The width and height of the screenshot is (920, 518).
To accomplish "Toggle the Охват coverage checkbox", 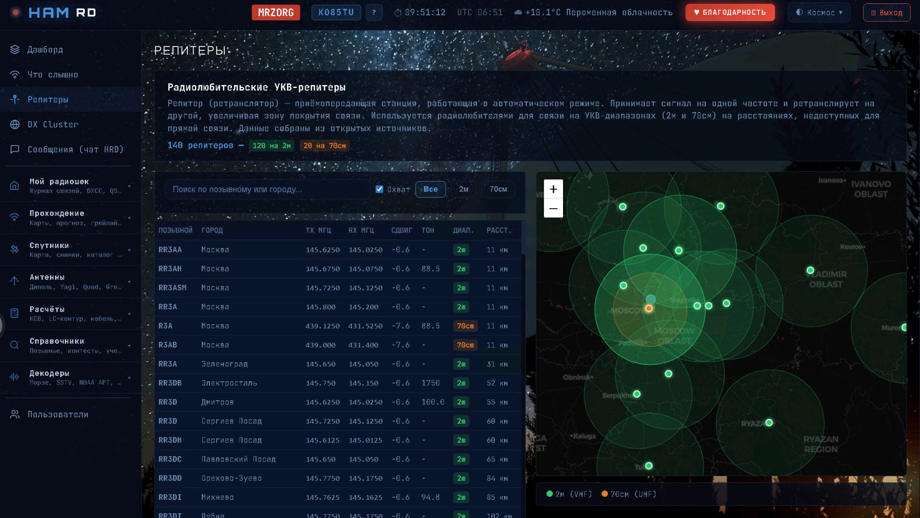I will [379, 189].
